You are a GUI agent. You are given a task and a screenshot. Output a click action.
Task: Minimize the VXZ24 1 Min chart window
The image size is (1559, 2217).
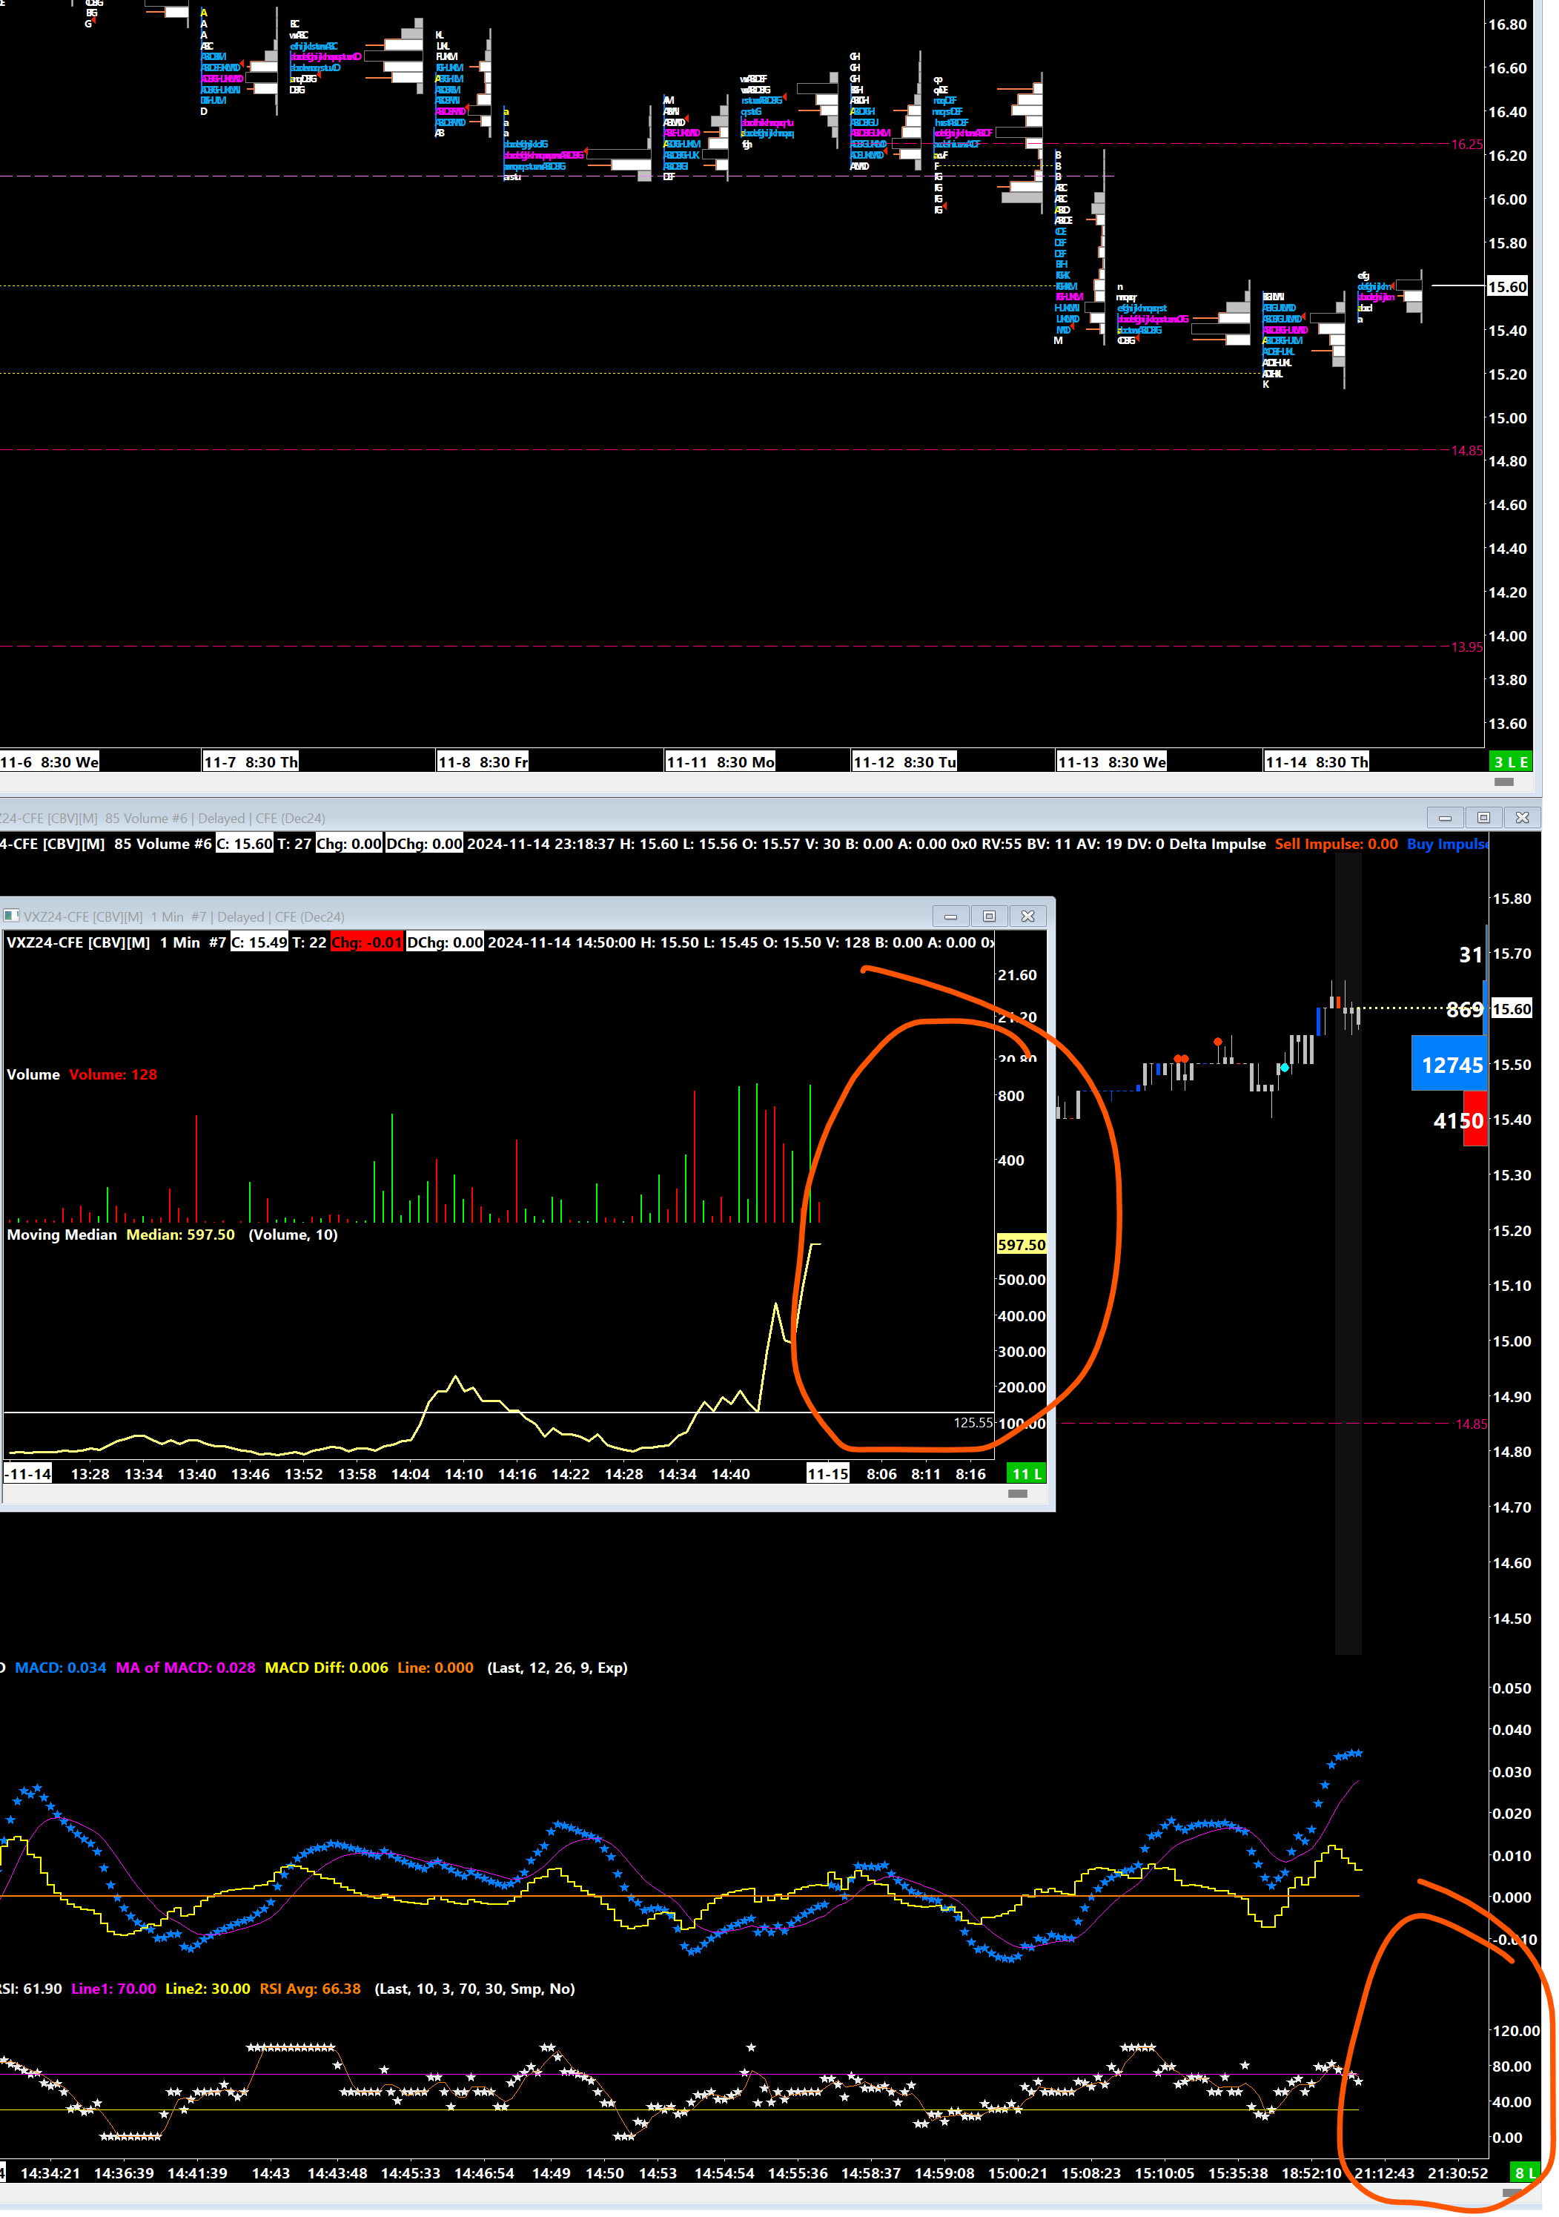click(x=950, y=916)
